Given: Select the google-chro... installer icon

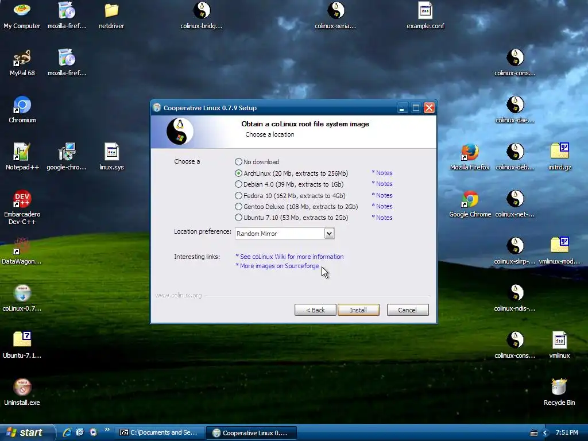Looking at the screenshot, I should pyautogui.click(x=67, y=157).
